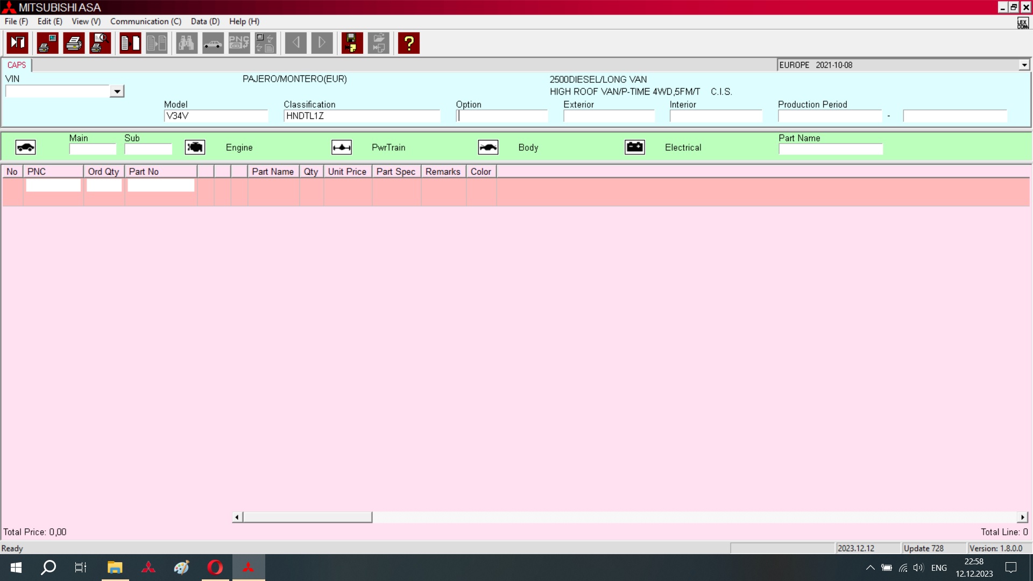Image resolution: width=1033 pixels, height=581 pixels.
Task: Click the whole vehicle icon in green bar
Action: point(25,147)
